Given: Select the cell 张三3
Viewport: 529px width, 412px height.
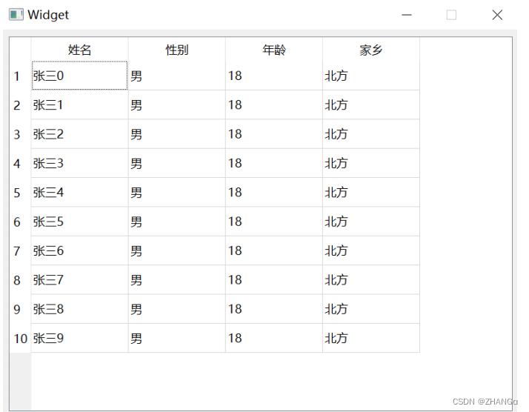Looking at the screenshot, I should pyautogui.click(x=79, y=163).
